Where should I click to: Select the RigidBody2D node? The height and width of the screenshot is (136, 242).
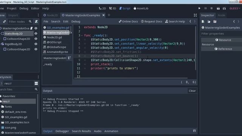(13, 44)
